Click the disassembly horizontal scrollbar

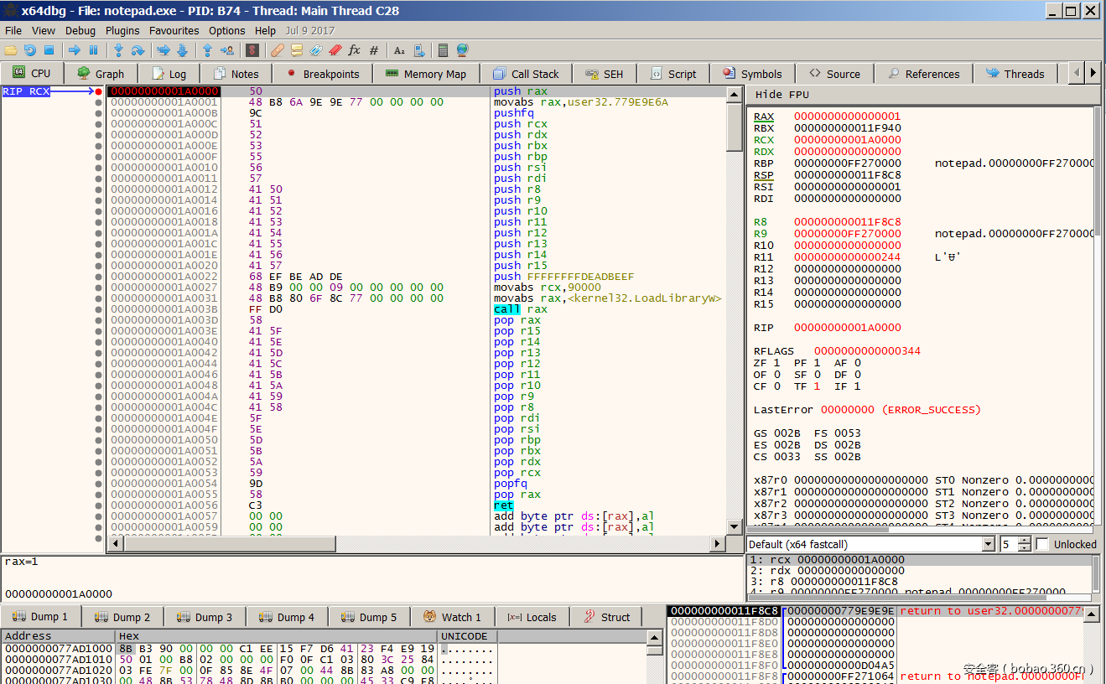click(419, 544)
